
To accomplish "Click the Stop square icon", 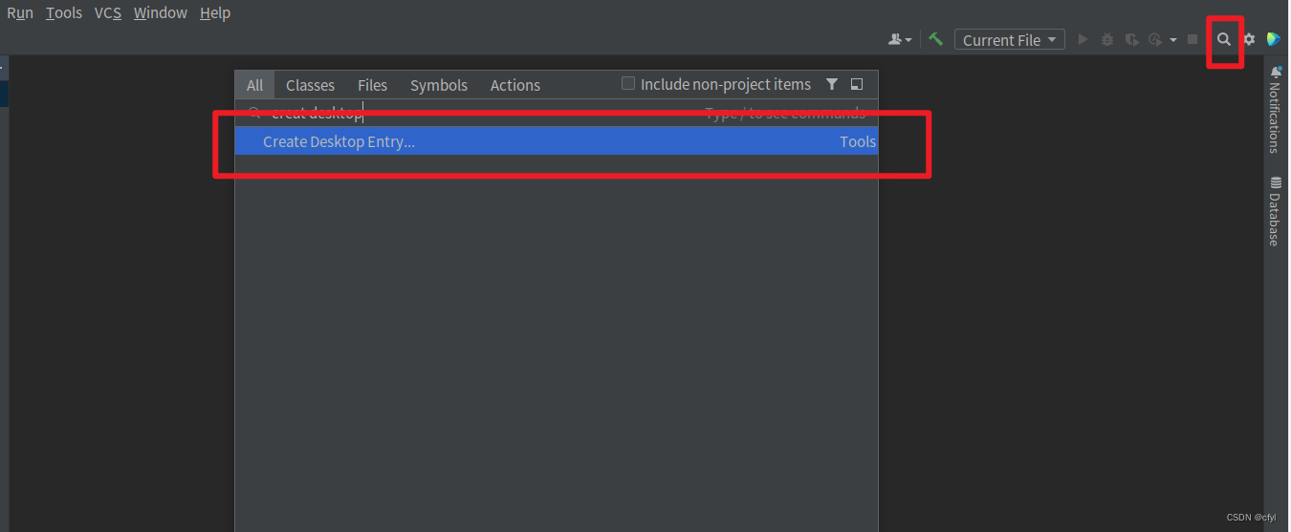I will click(x=1193, y=39).
